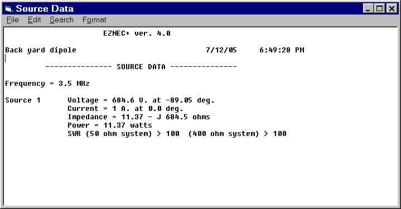Click 'SWR (50 ohm system) > 100'

coord(123,134)
